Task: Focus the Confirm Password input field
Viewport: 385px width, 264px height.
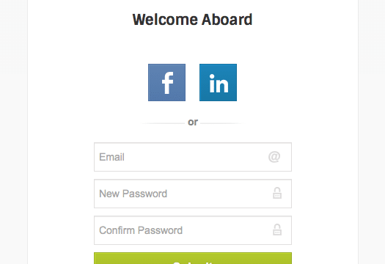Action: [x=193, y=230]
